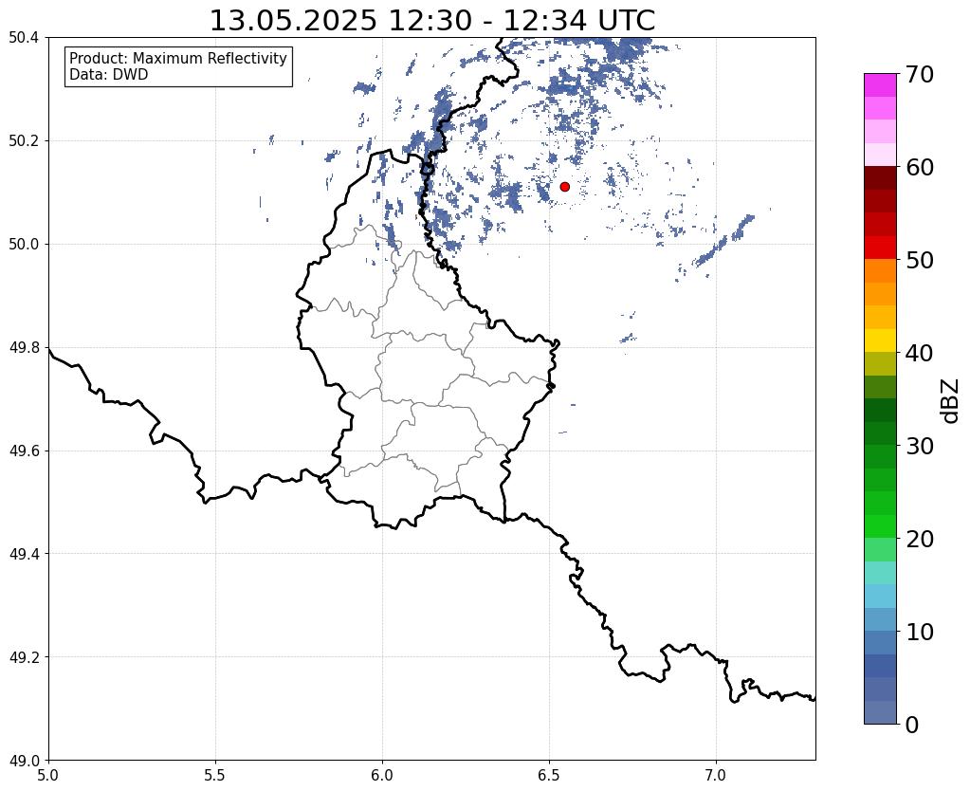
Task: Click the 'Product: Maximum Reflectivity' legend text
Action: [178, 58]
